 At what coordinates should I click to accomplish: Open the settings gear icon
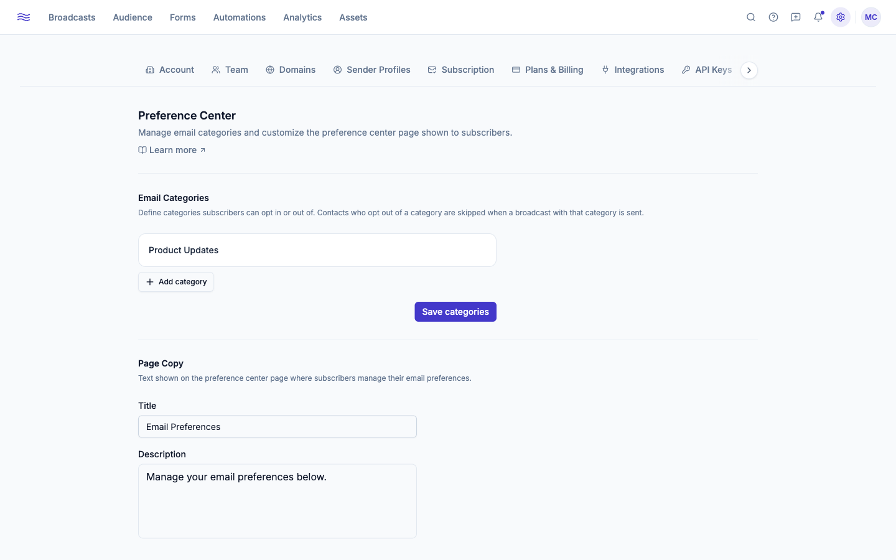point(841,17)
